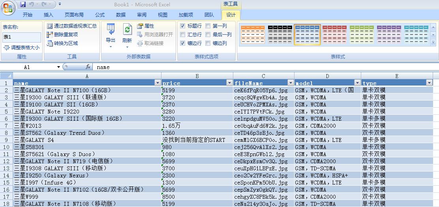Summarize with PivotTable (通过数据透视表汇总)
439x207 pixels.
(x=72, y=26)
